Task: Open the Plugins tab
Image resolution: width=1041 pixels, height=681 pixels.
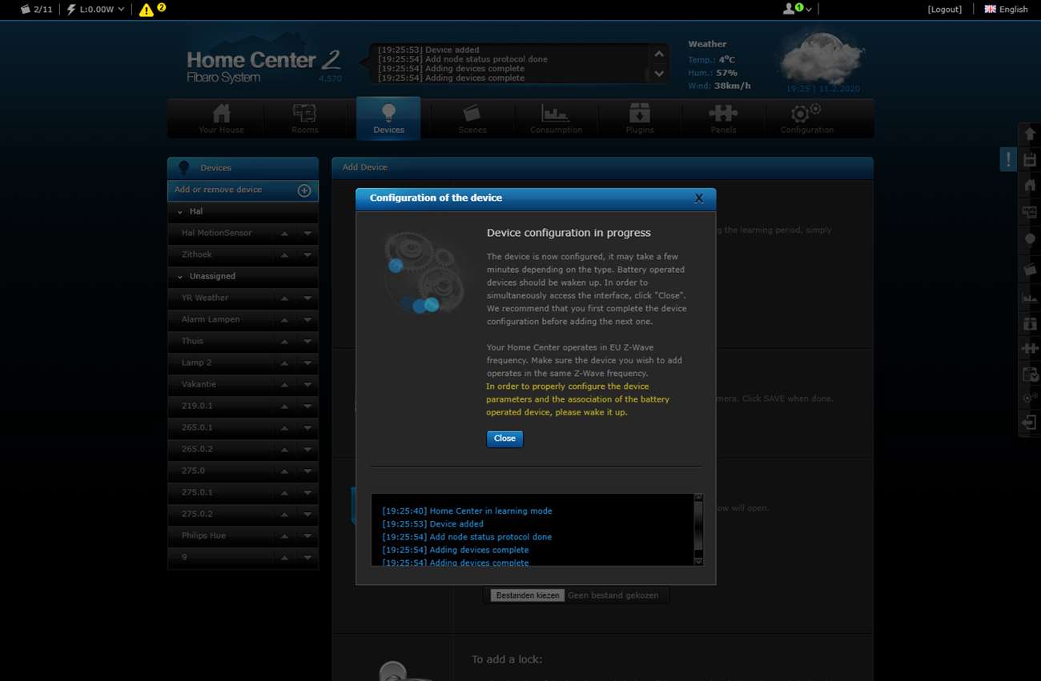Action: click(x=639, y=118)
